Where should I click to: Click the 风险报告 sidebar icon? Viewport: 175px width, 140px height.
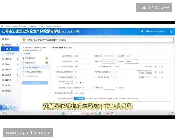pos(3,44)
